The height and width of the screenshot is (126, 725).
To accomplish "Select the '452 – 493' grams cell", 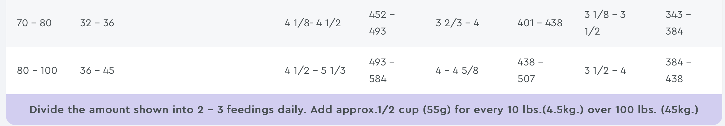I will pos(382,23).
